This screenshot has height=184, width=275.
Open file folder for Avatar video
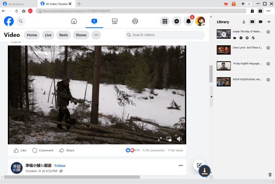tap(235, 38)
